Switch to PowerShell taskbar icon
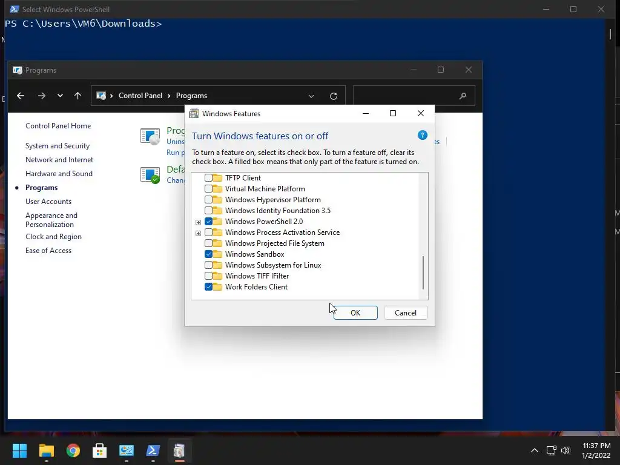620x465 pixels. [153, 450]
